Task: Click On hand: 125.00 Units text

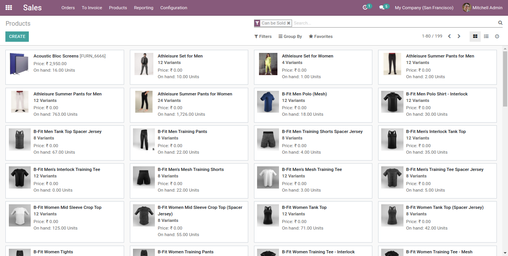Action: [55, 228]
